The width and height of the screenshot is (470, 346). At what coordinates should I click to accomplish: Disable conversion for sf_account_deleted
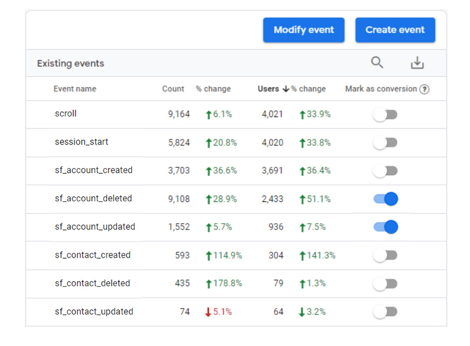coord(386,199)
